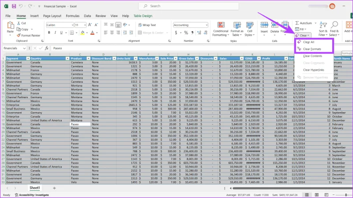Open Sort & Filter menu
Screen dimensions: 353x198
tap(323, 29)
